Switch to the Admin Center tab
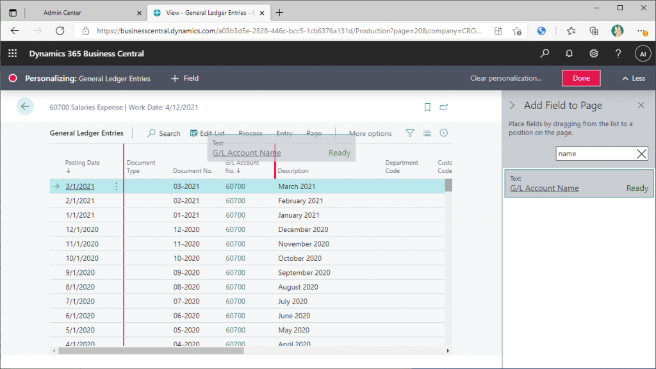Viewport: 656px width, 369px height. tap(62, 13)
